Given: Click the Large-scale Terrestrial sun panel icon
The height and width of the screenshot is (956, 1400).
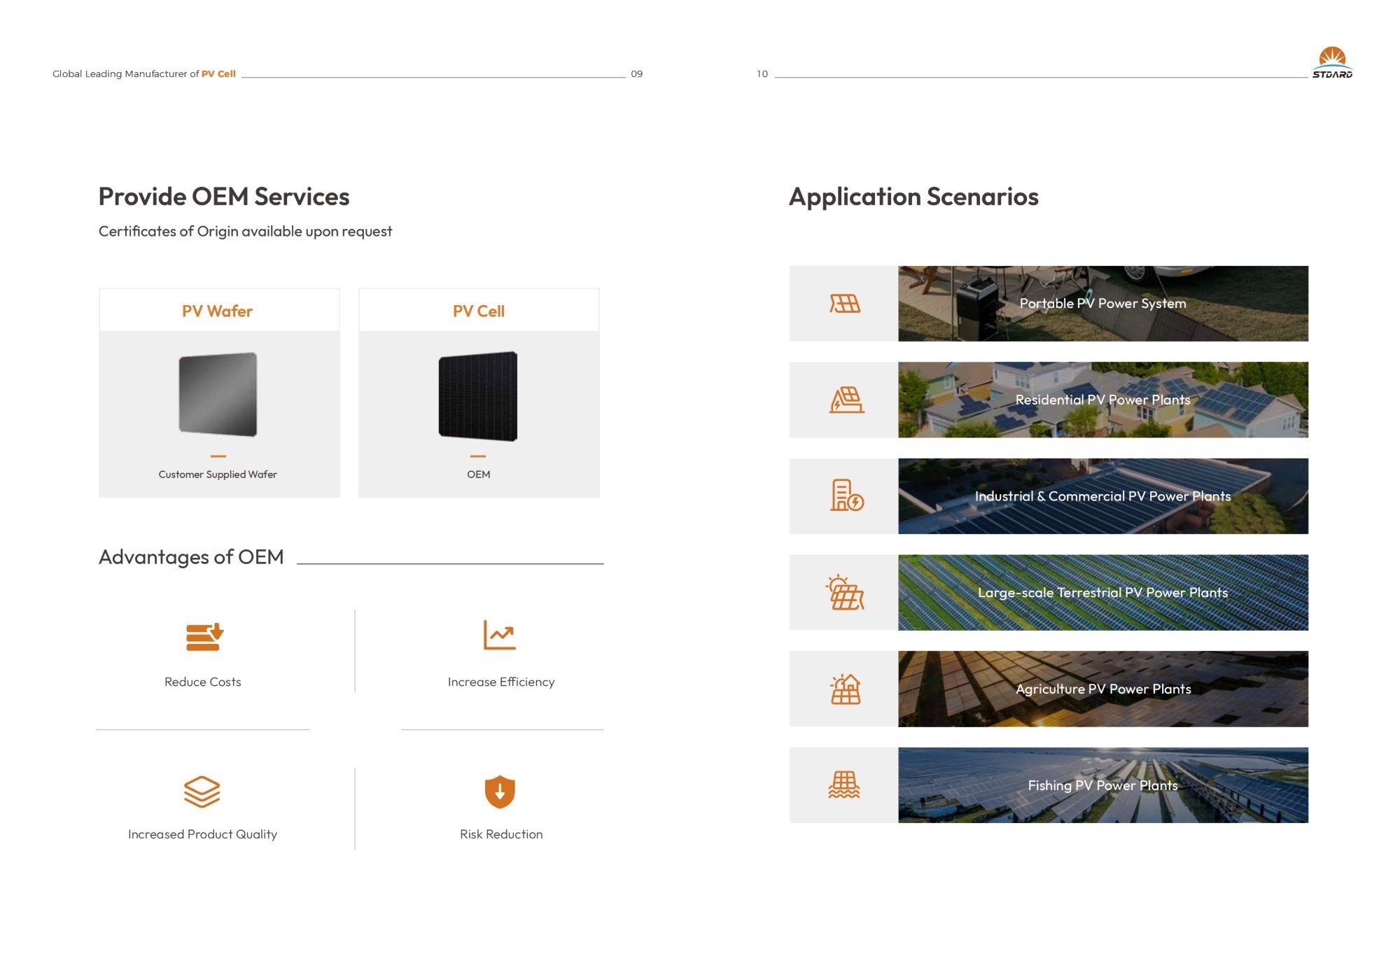Looking at the screenshot, I should click(846, 593).
